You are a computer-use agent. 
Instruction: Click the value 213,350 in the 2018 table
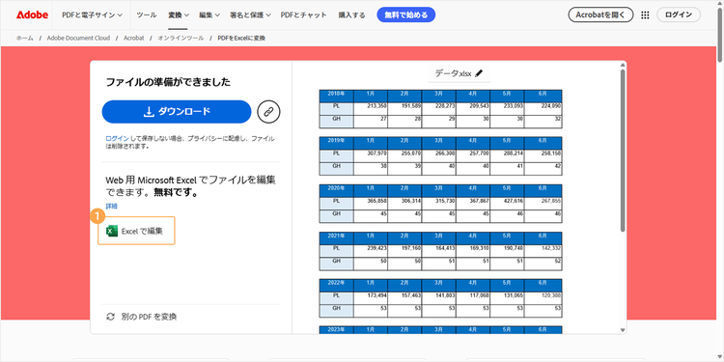[376, 106]
